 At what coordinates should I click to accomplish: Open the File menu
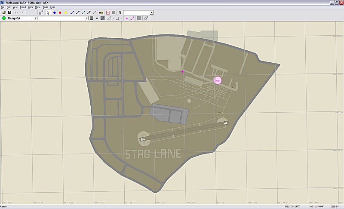tap(3, 7)
